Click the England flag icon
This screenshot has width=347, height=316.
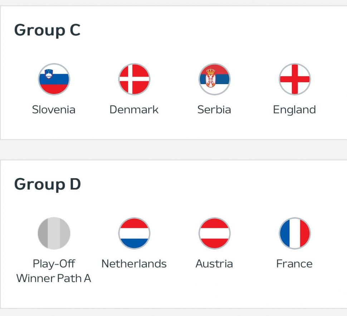(x=295, y=79)
